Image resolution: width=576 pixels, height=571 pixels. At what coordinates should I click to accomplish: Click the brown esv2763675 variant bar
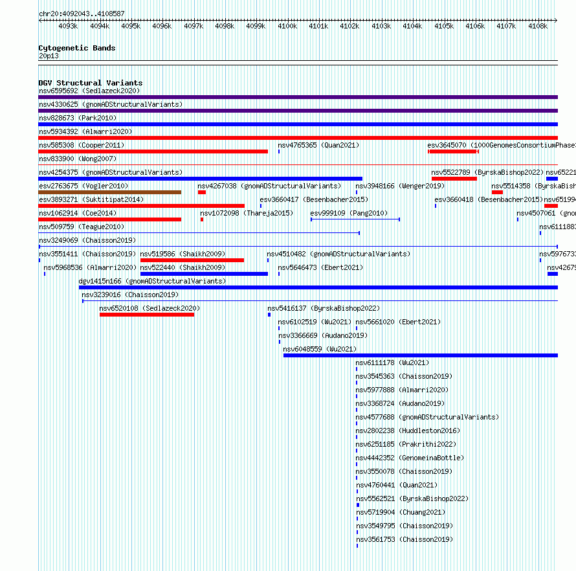click(x=110, y=192)
